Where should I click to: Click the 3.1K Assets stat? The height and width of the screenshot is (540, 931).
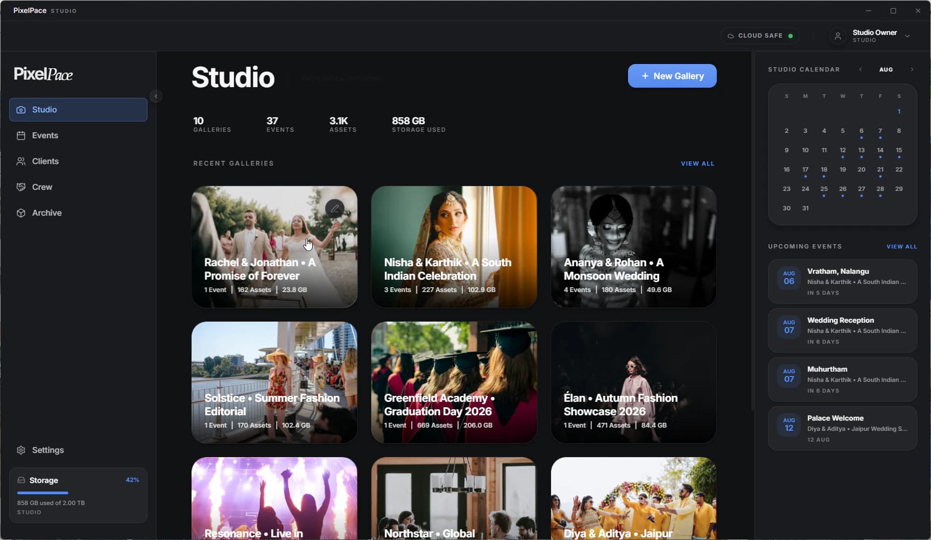(x=343, y=124)
